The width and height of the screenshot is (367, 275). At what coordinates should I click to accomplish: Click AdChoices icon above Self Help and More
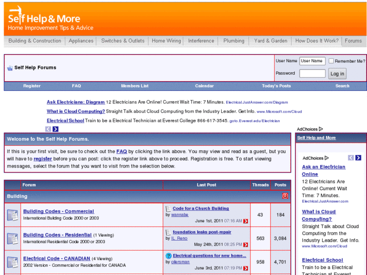click(x=321, y=129)
